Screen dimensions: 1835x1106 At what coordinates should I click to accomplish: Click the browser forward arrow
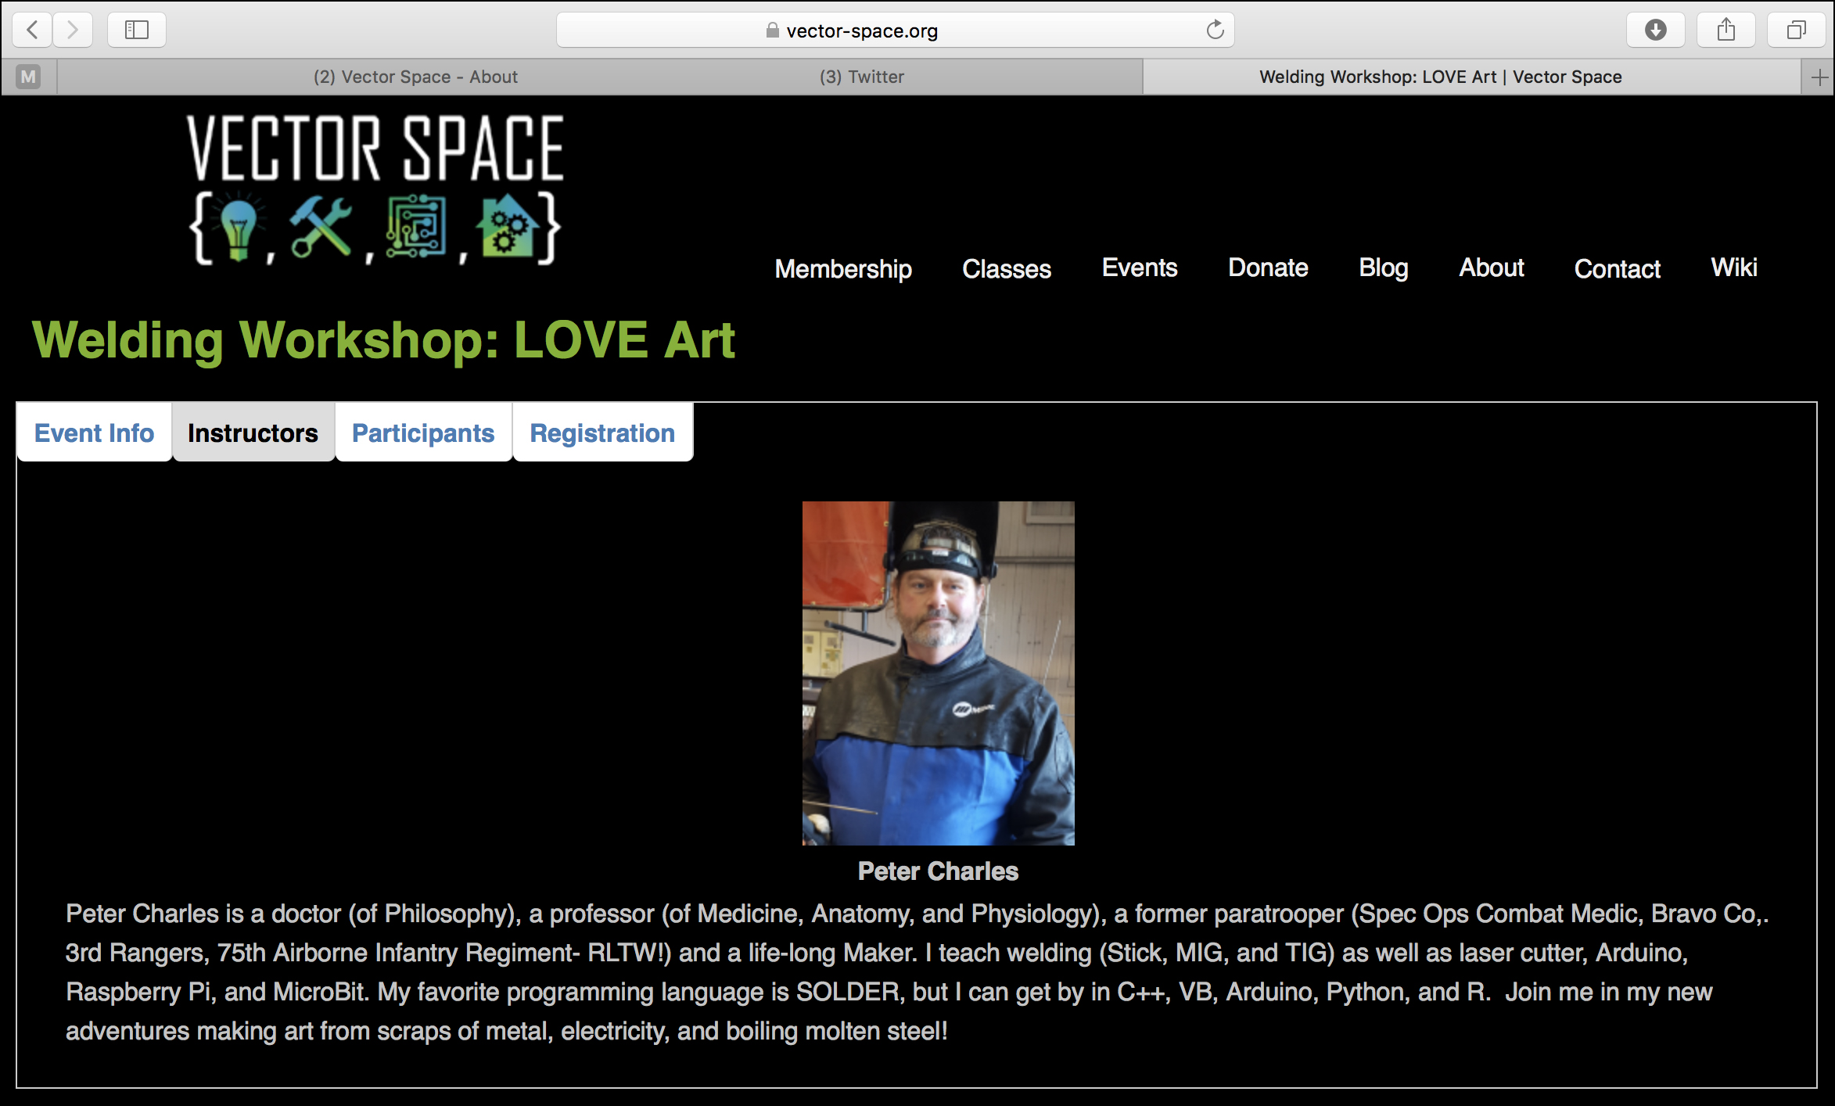pos(73,30)
